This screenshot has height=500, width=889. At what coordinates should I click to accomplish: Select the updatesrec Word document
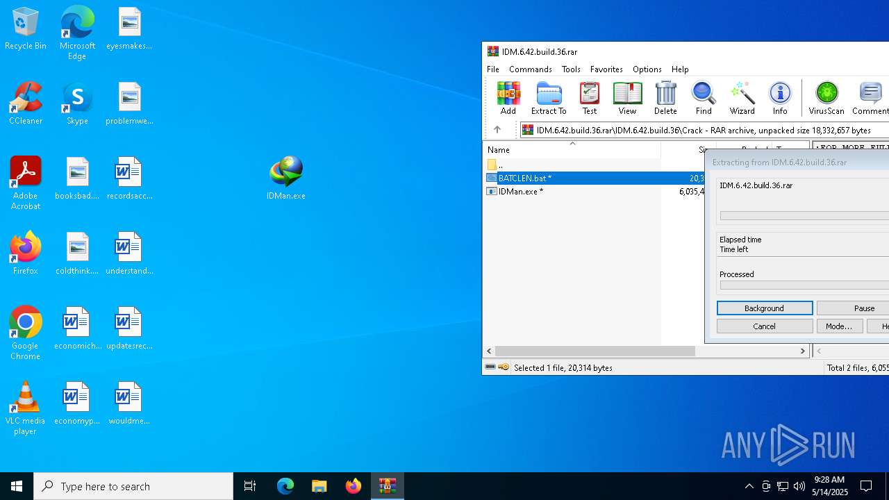129,328
